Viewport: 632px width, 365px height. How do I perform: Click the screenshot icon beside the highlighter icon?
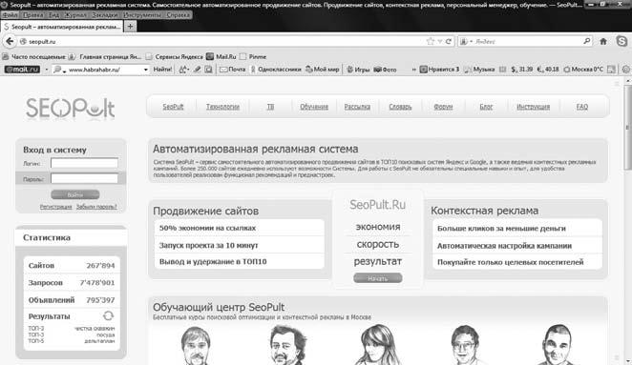pos(208,70)
